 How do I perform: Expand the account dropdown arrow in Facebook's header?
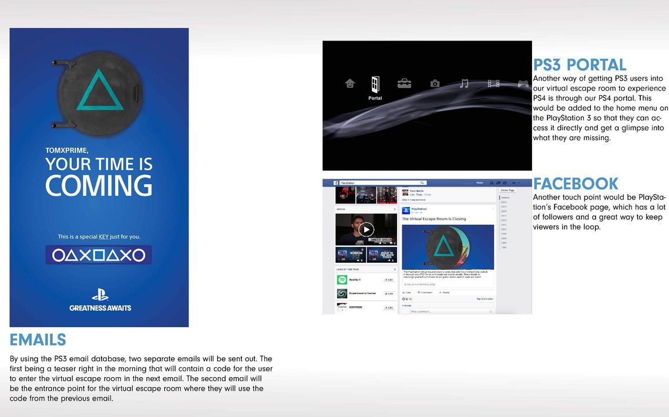tap(519, 183)
